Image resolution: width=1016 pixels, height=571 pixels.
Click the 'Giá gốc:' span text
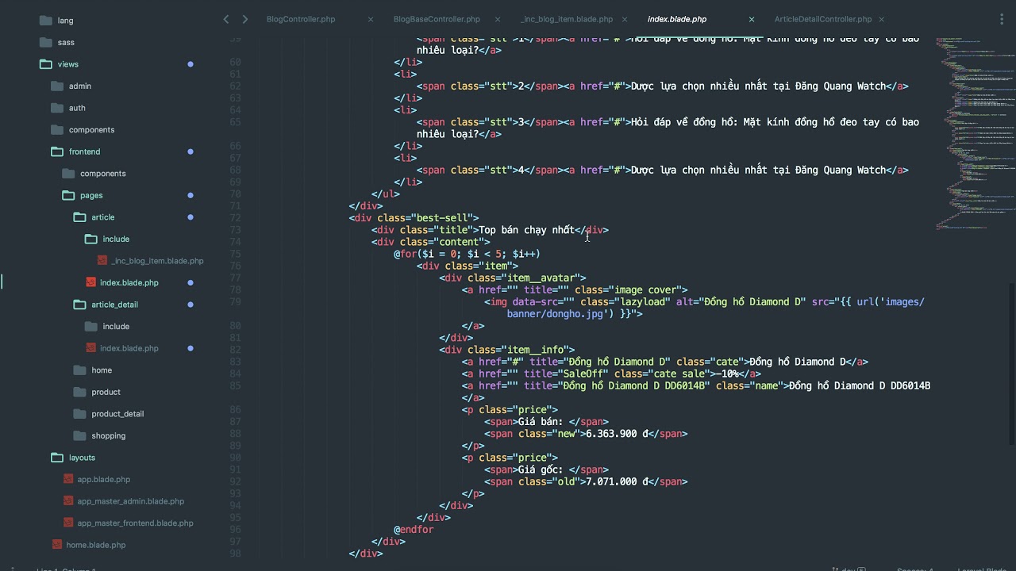click(541, 469)
